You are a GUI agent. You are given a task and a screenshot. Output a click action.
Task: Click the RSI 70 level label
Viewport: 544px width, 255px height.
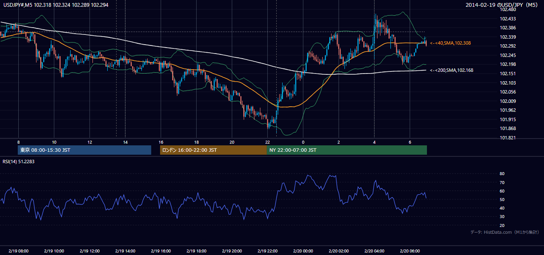click(502, 182)
